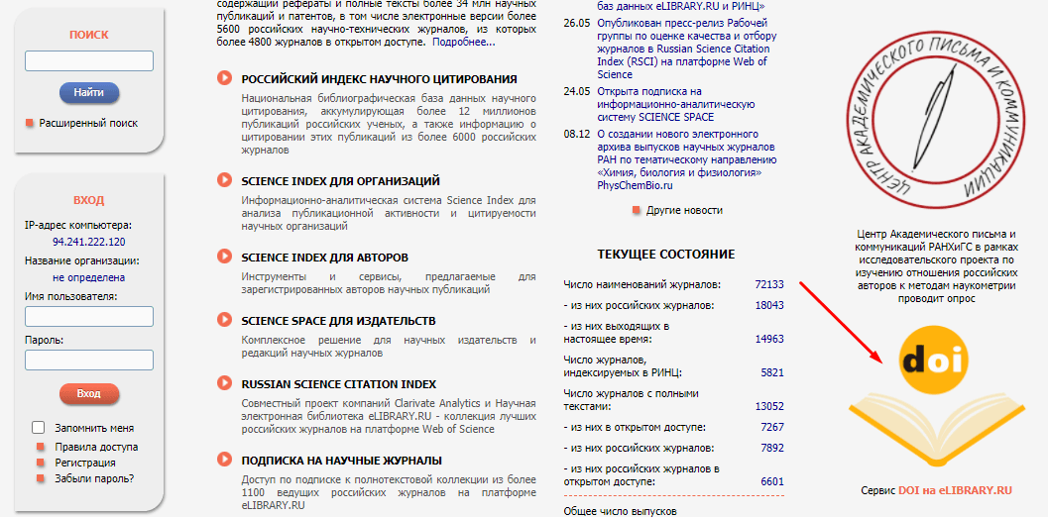The height and width of the screenshot is (517, 1048).
Task: Click the Найти search button
Action: click(89, 93)
